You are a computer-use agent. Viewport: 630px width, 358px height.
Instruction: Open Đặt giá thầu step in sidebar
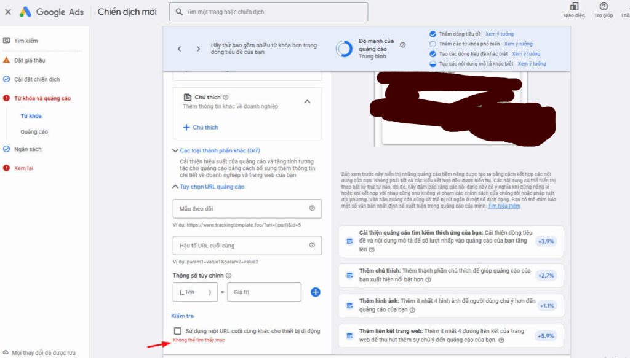tap(30, 60)
